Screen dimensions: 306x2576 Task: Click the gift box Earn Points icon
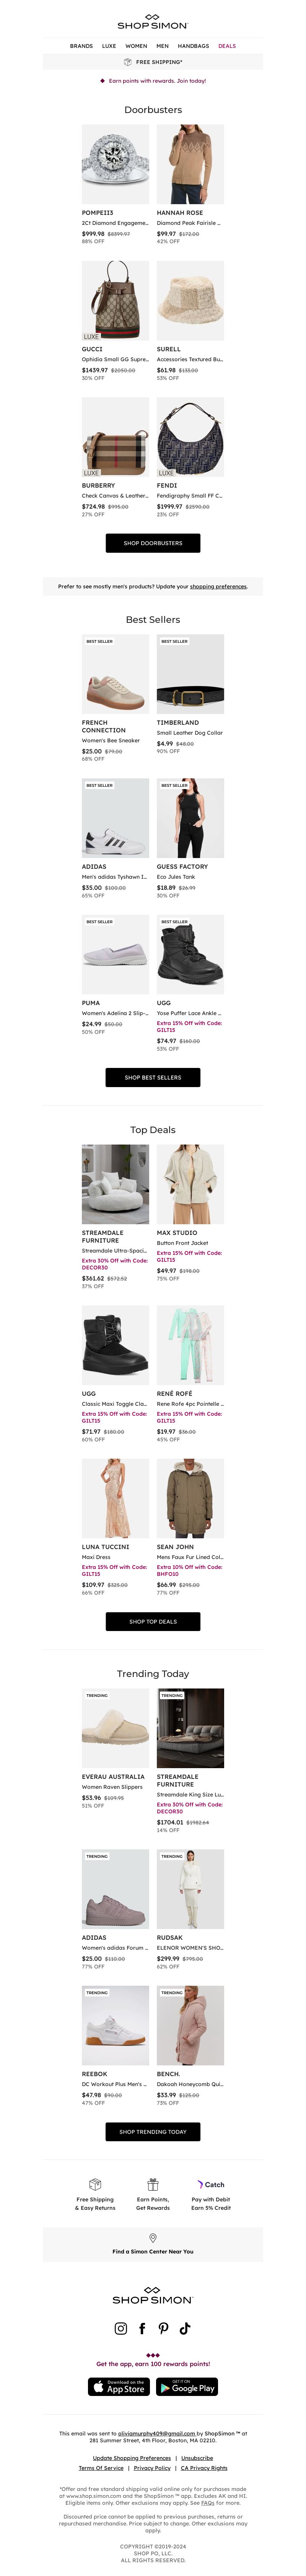pos(153,2184)
